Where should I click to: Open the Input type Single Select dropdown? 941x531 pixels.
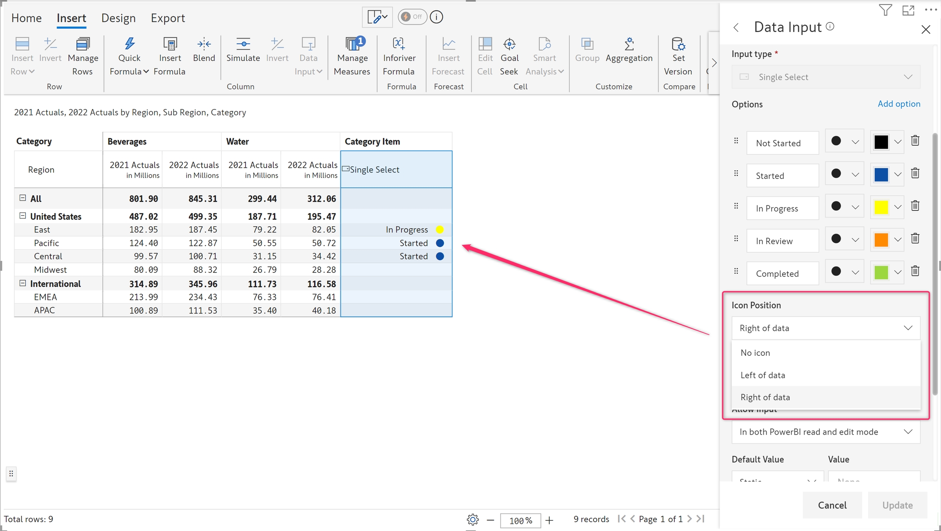[825, 77]
